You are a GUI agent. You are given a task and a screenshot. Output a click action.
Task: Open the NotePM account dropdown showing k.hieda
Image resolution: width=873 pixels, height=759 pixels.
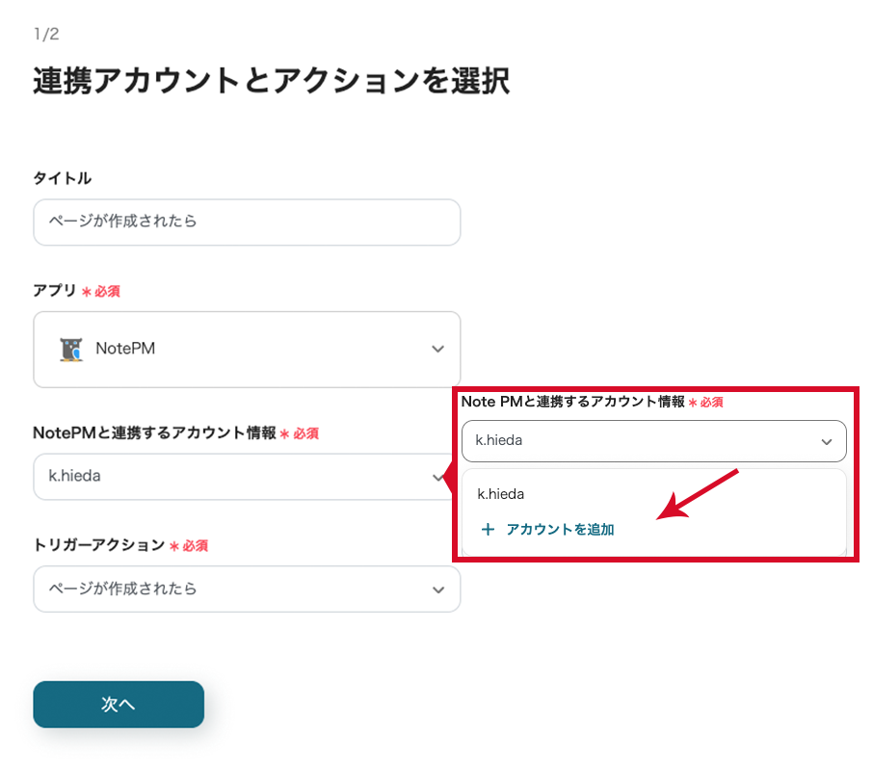point(243,477)
